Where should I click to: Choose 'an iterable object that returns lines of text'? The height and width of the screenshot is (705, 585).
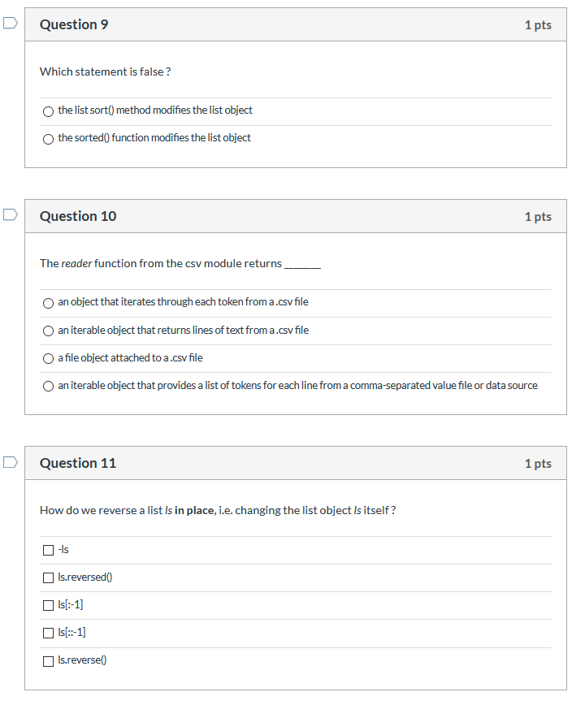[x=48, y=331]
